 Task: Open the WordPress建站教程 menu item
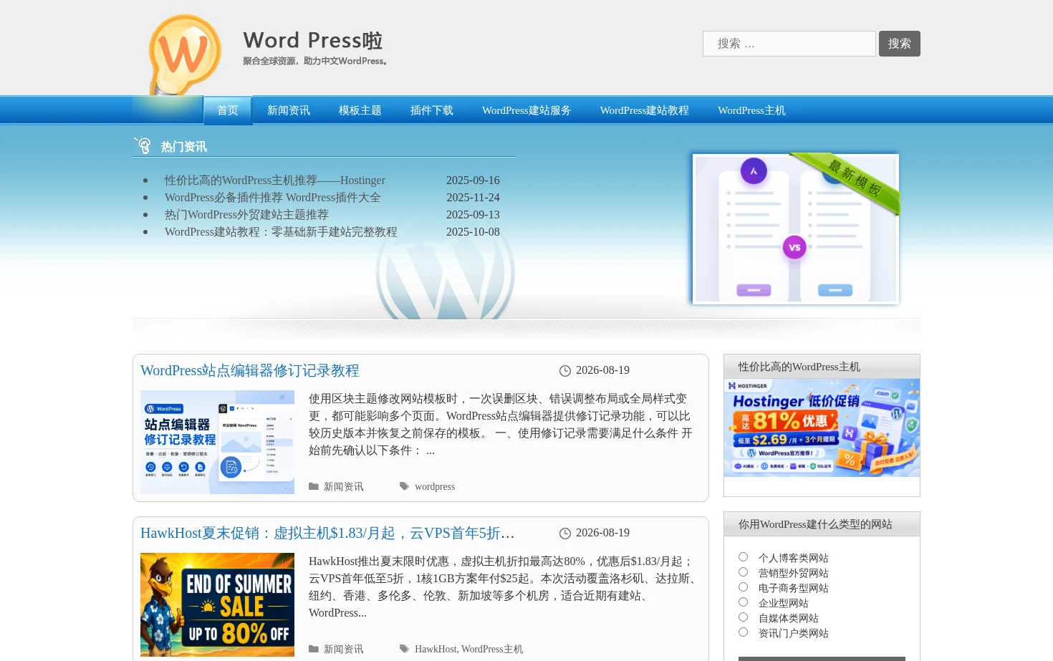point(645,110)
